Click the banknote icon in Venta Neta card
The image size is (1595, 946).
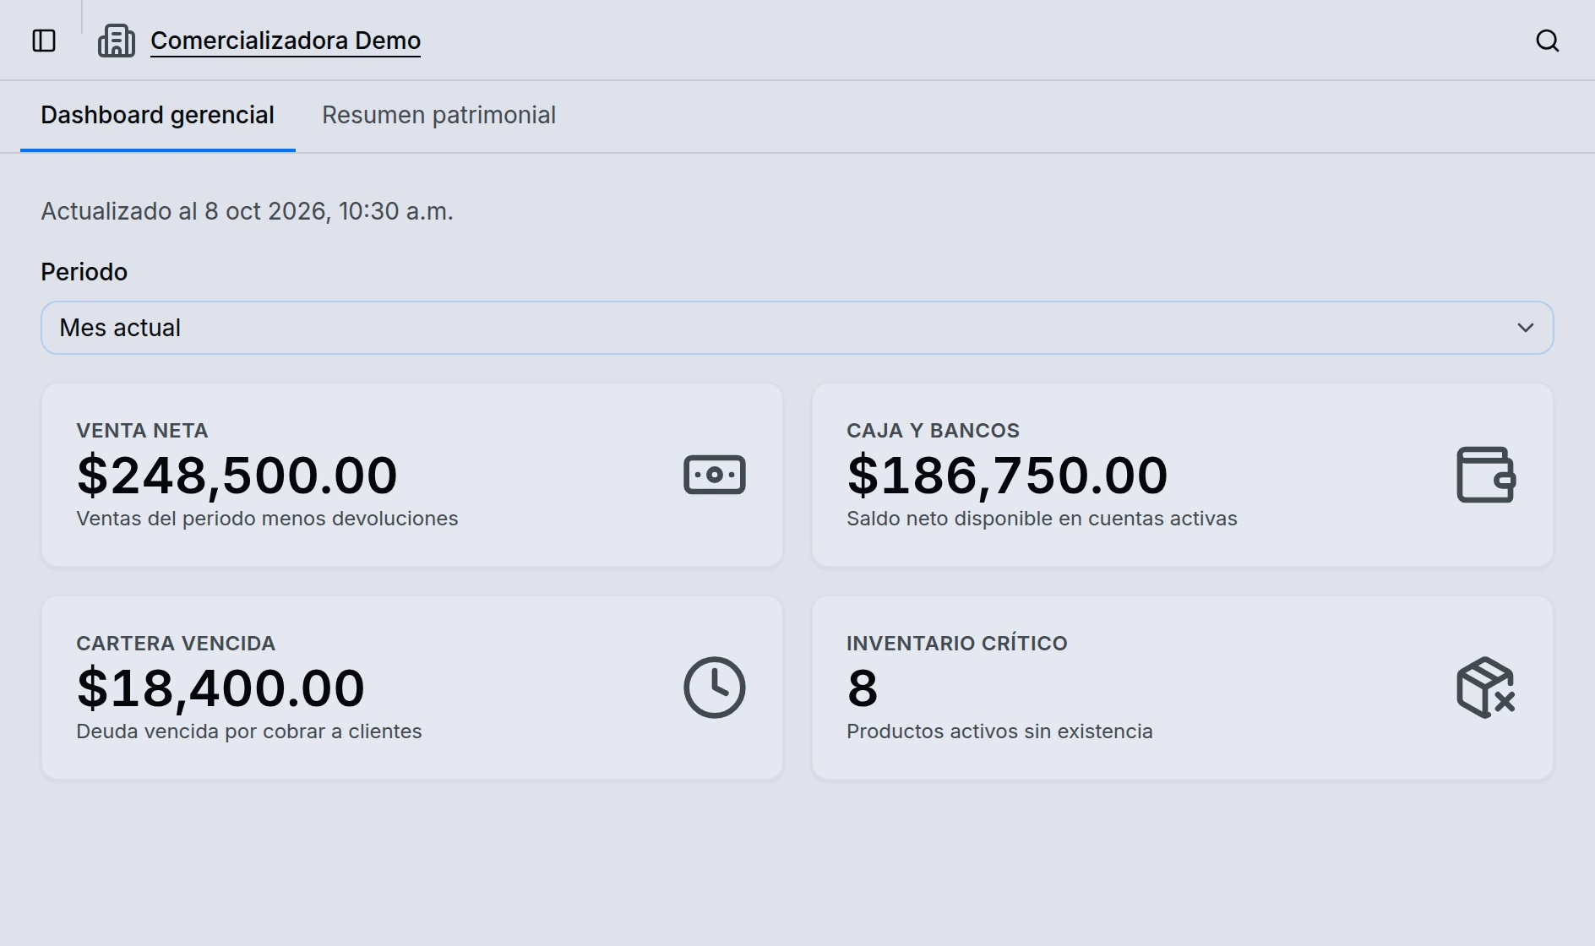tap(715, 475)
